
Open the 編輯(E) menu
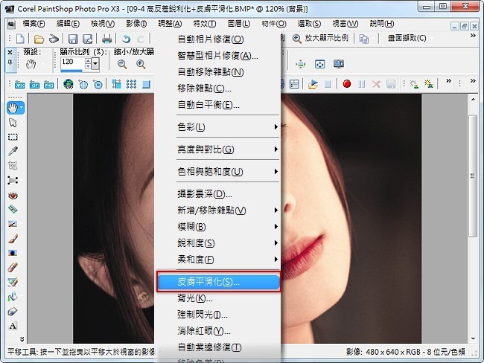pos(68,24)
